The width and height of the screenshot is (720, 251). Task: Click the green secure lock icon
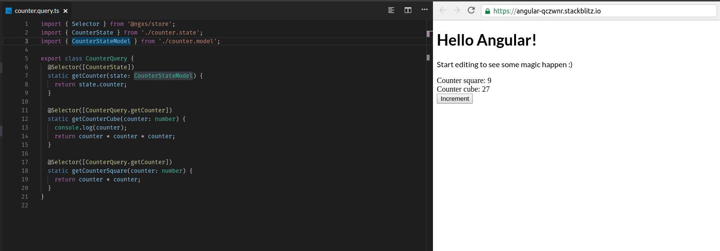488,11
